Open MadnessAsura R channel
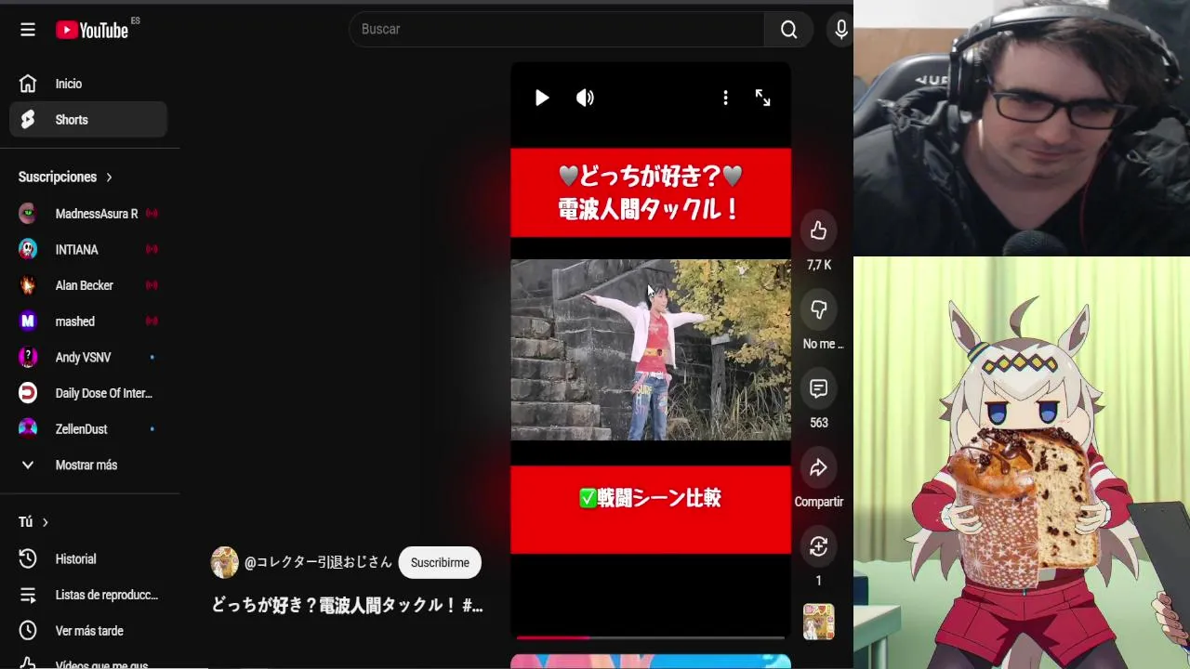Viewport: 1190px width, 669px height. pyautogui.click(x=88, y=214)
